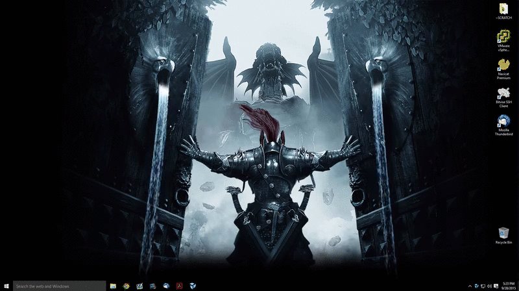The width and height of the screenshot is (519, 291).
Task: Open the Action Center notifications icon
Action: point(496,286)
